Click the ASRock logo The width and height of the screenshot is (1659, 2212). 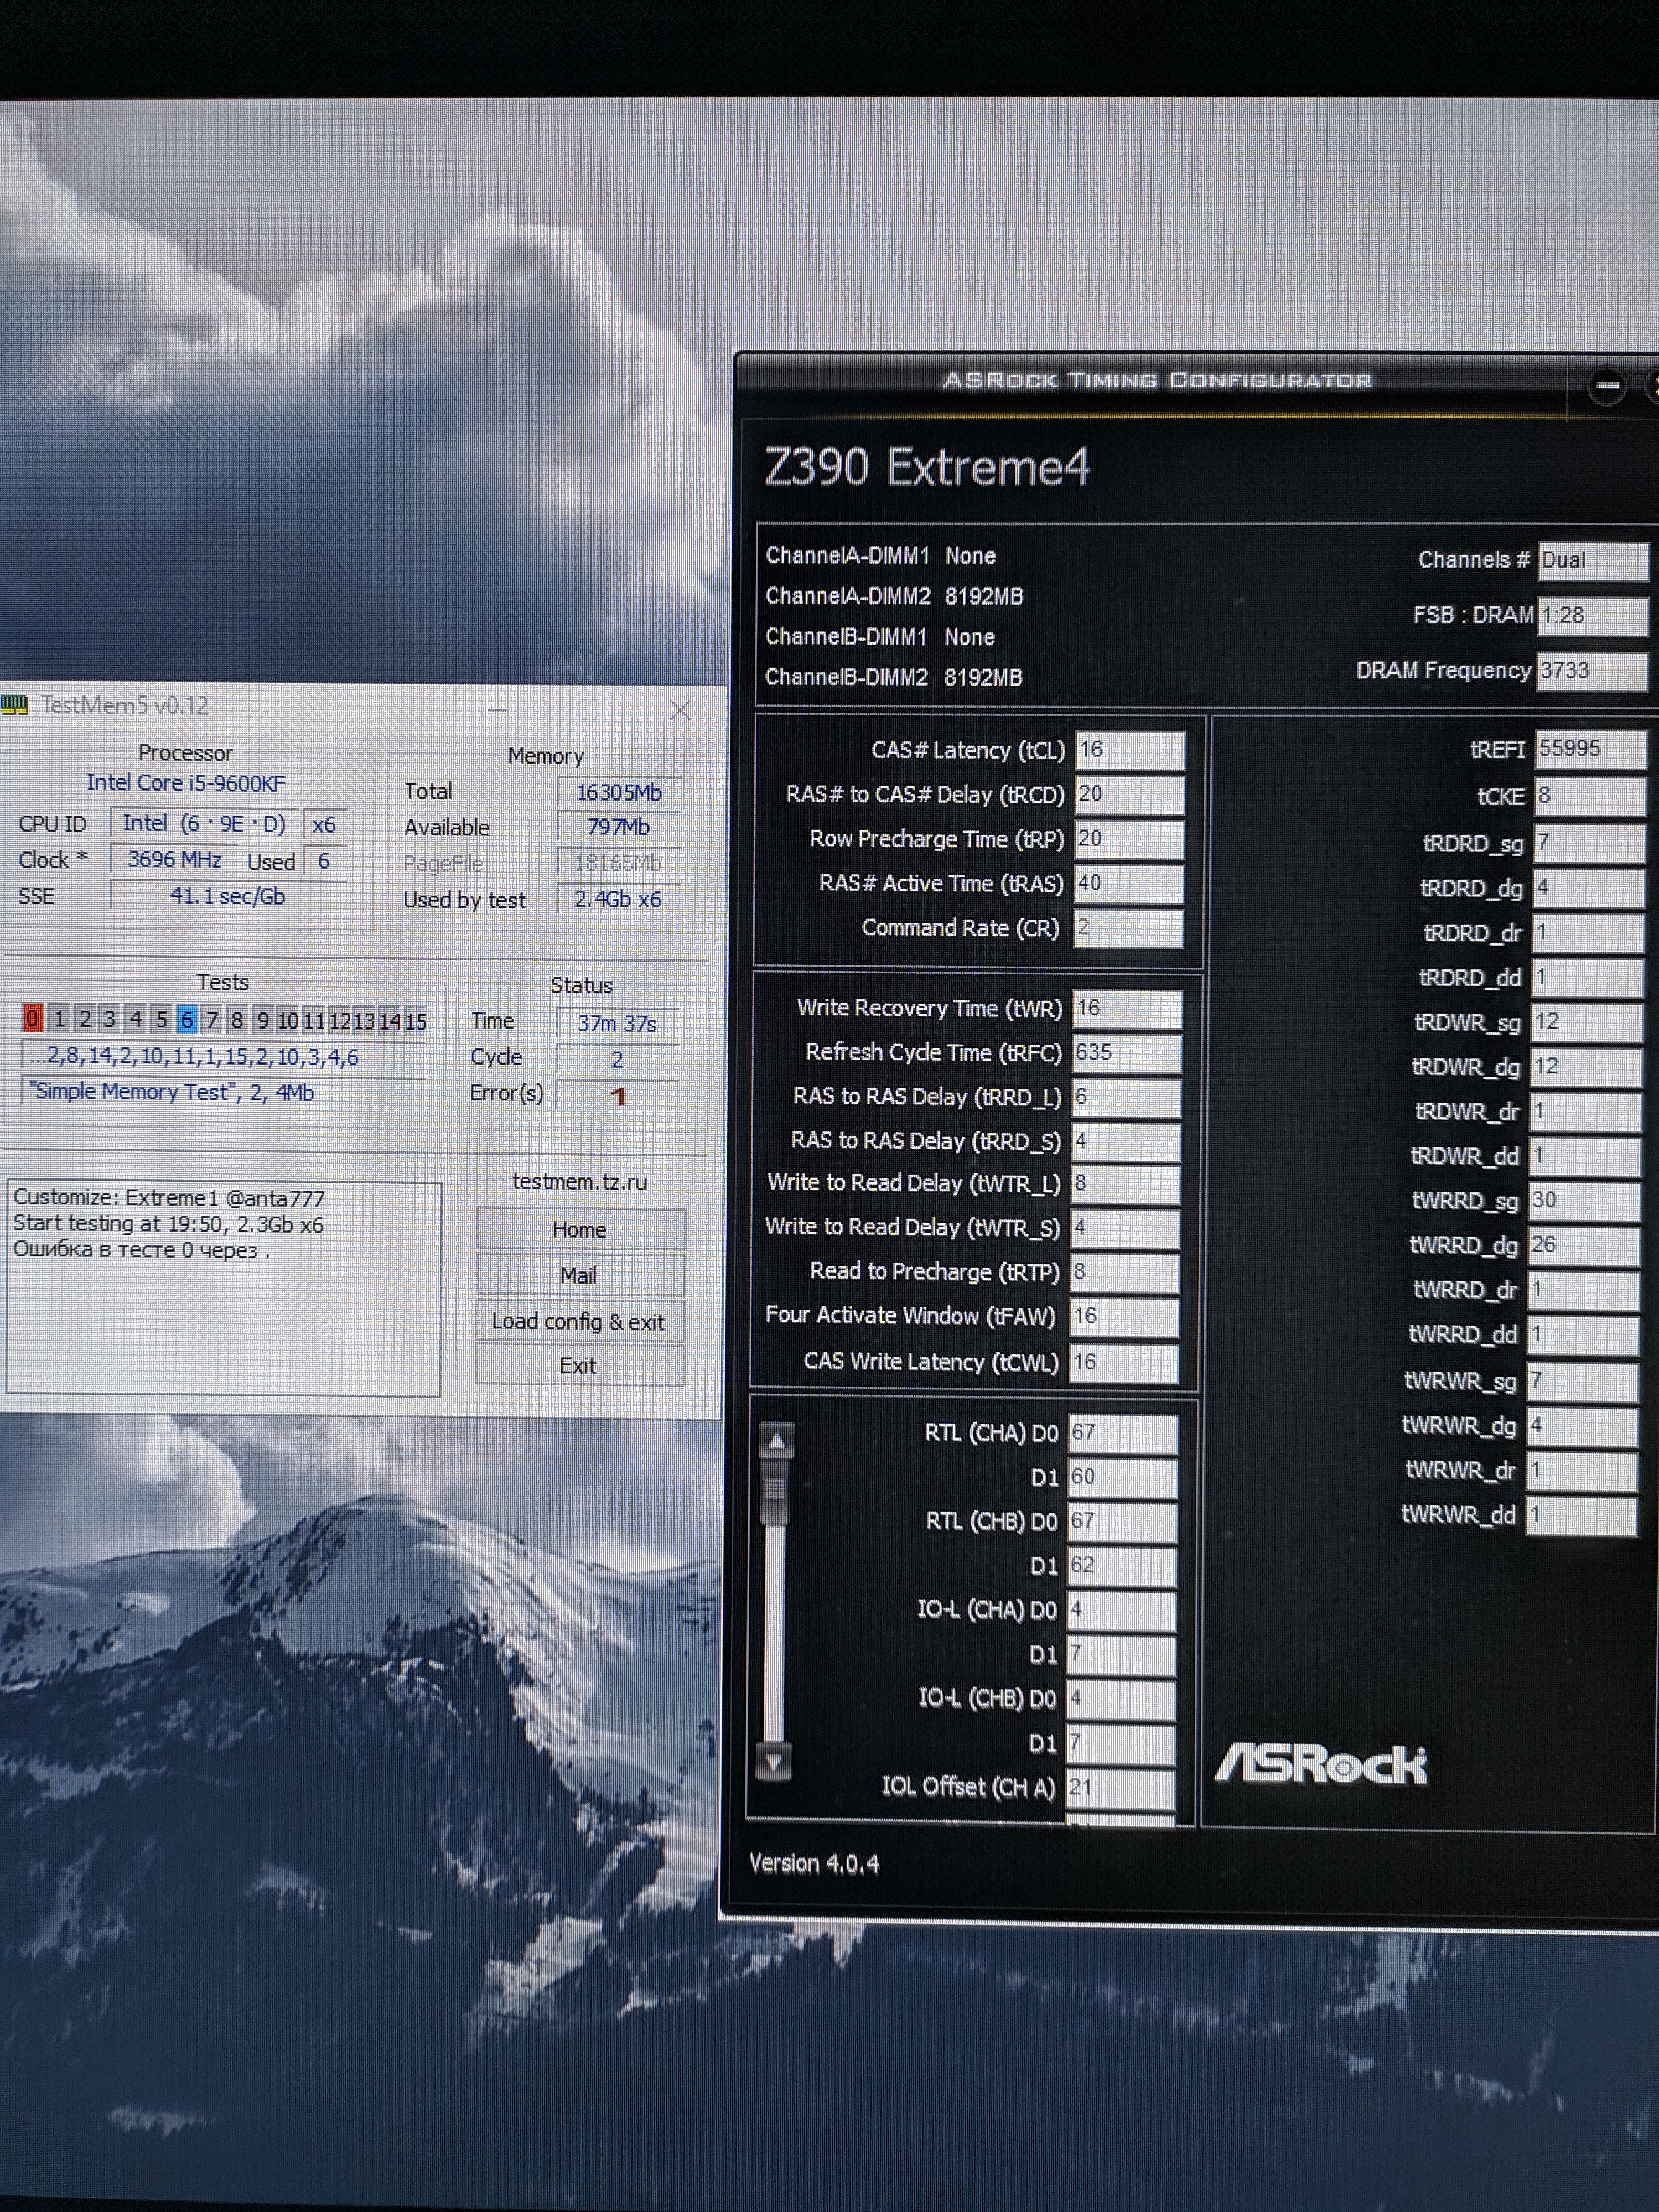(x=1321, y=1765)
